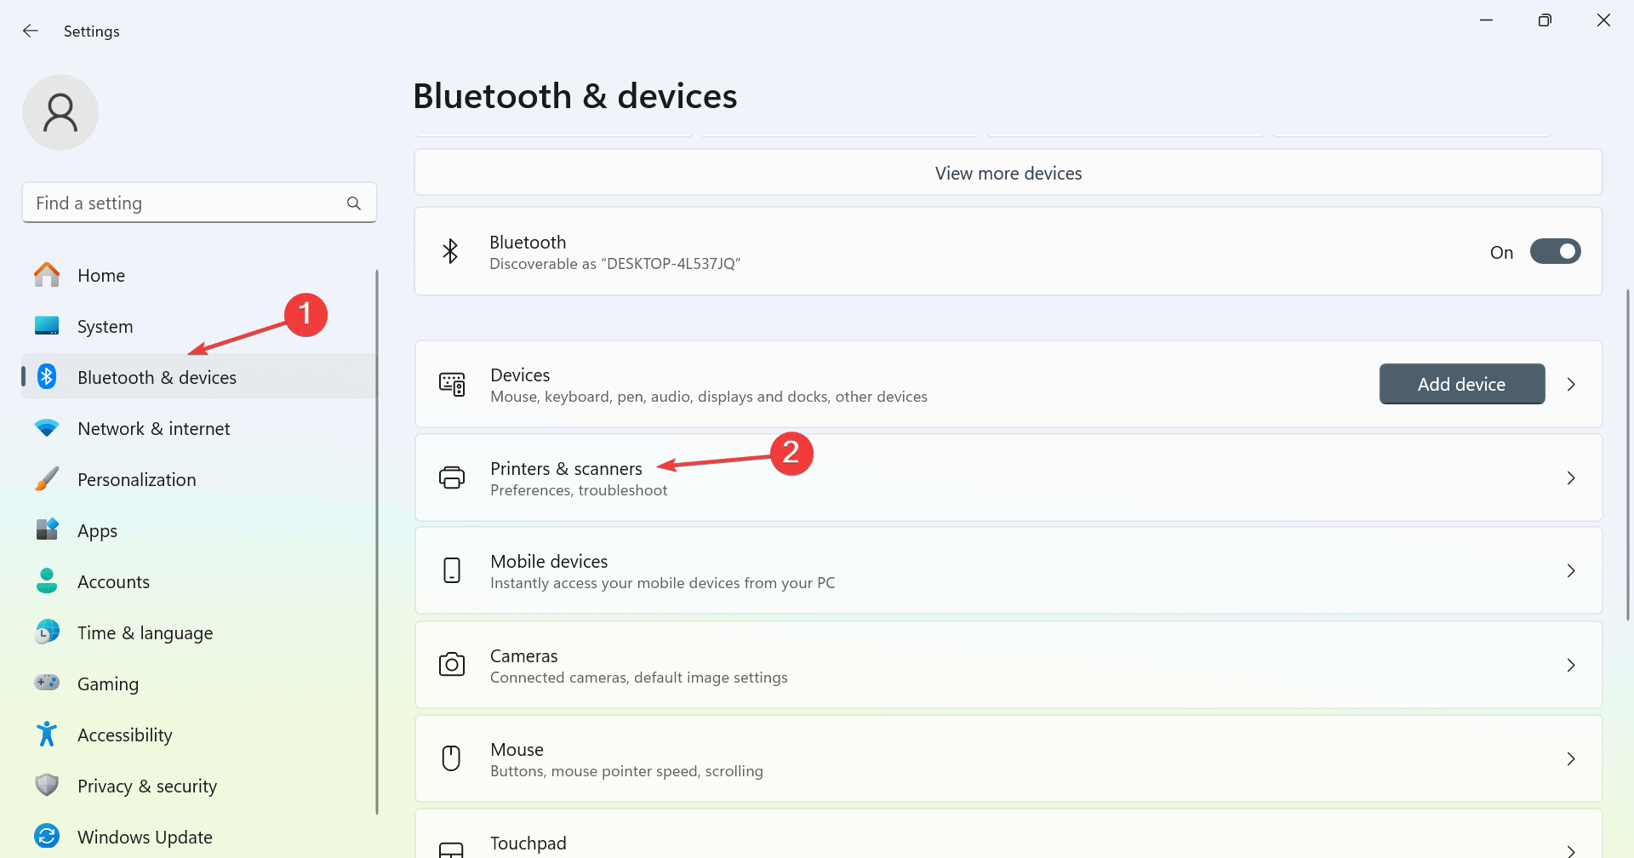This screenshot has height=858, width=1634.
Task: Click the Accessibility figure icon
Action: point(47,735)
